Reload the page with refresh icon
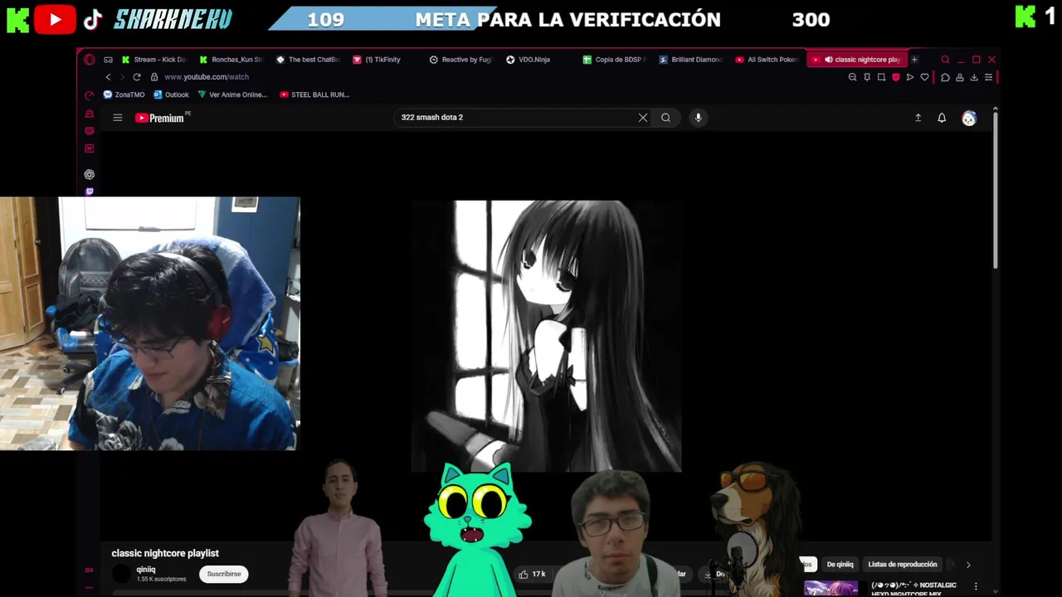 (137, 77)
